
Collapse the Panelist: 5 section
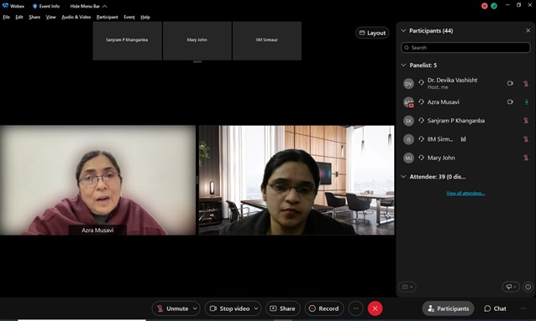click(403, 65)
